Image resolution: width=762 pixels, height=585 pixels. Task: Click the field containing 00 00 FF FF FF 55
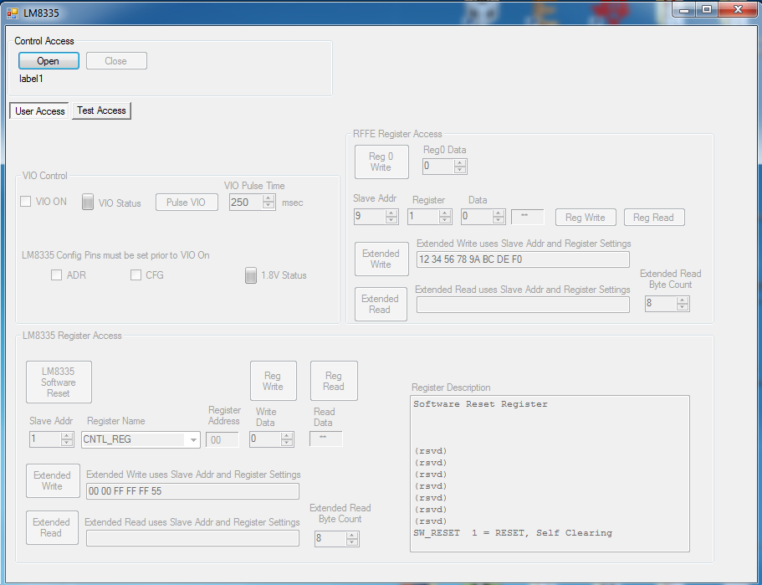192,491
